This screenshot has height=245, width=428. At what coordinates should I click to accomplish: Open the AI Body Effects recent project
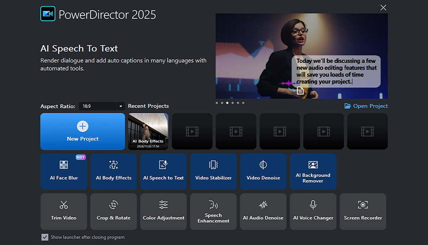(x=148, y=131)
